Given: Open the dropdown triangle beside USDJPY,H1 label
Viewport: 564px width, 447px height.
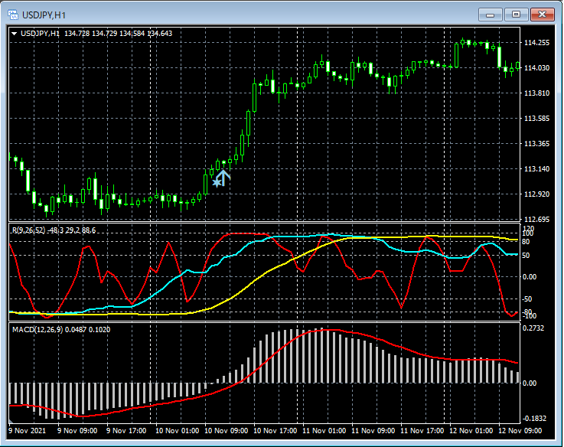Looking at the screenshot, I should tap(15, 33).
